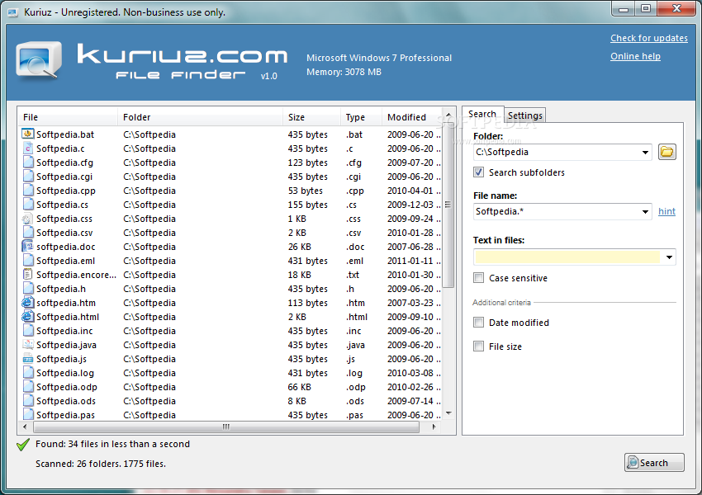702x495 pixels.
Task: Click the Softpedia.c file icon
Action: pyautogui.click(x=28, y=148)
